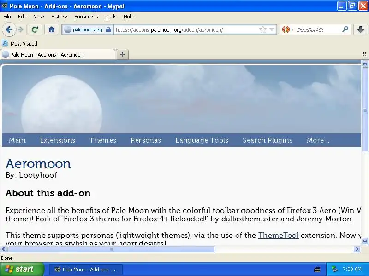Viewport: 369px width, 276px height.
Task: Go to Main in site navigation
Action: (17, 140)
